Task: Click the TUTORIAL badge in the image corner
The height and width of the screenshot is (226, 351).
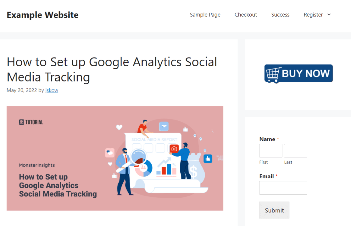Action: click(x=31, y=122)
